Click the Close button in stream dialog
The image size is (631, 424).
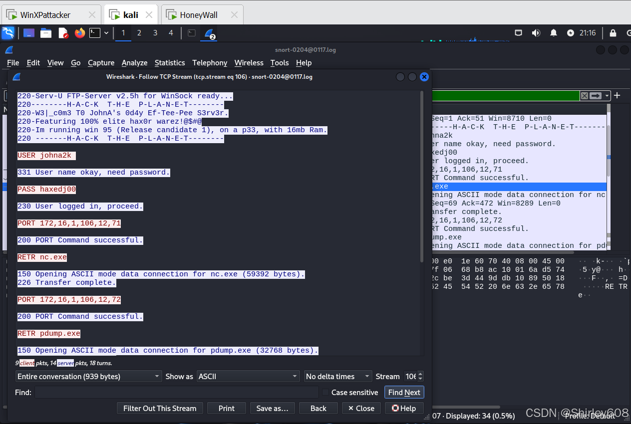pyautogui.click(x=361, y=408)
